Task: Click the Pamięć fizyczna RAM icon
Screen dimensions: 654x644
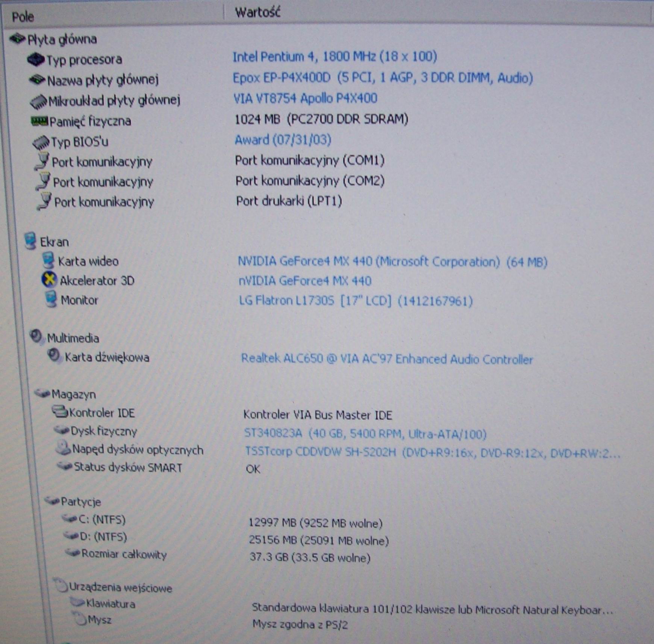Action: click(39, 121)
